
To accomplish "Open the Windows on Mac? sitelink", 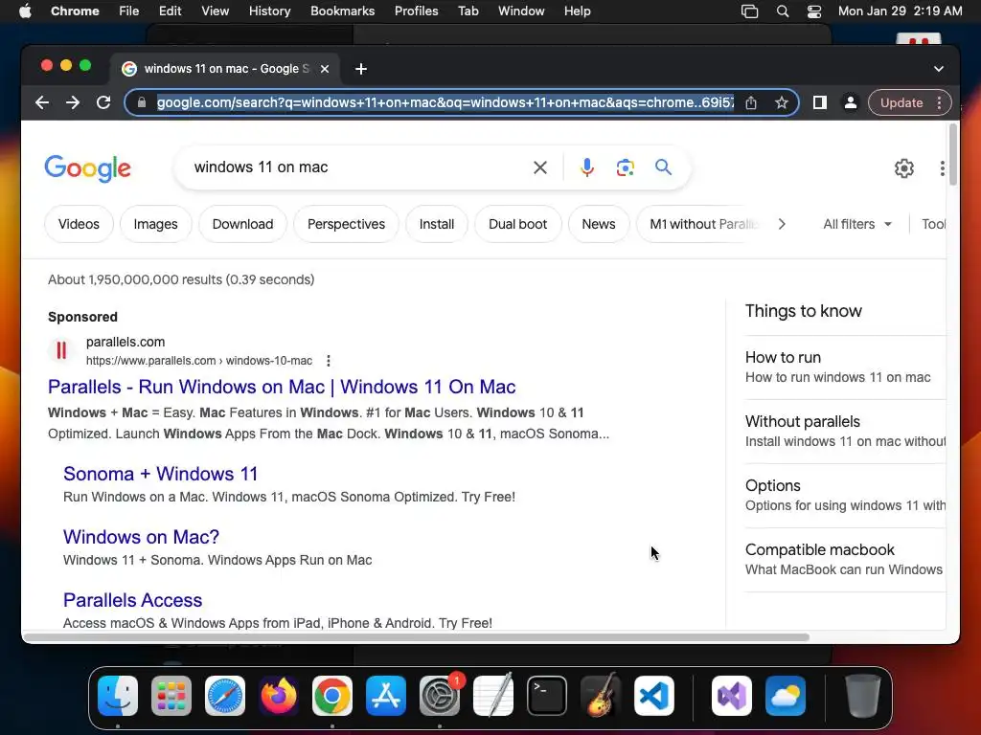I will click(x=142, y=537).
